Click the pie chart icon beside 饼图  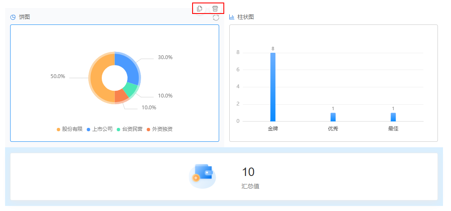(13, 17)
